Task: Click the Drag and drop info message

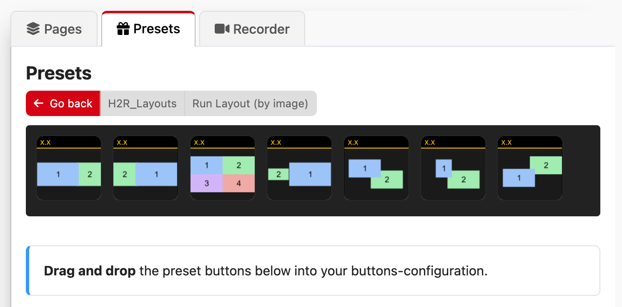Action: 313,271
